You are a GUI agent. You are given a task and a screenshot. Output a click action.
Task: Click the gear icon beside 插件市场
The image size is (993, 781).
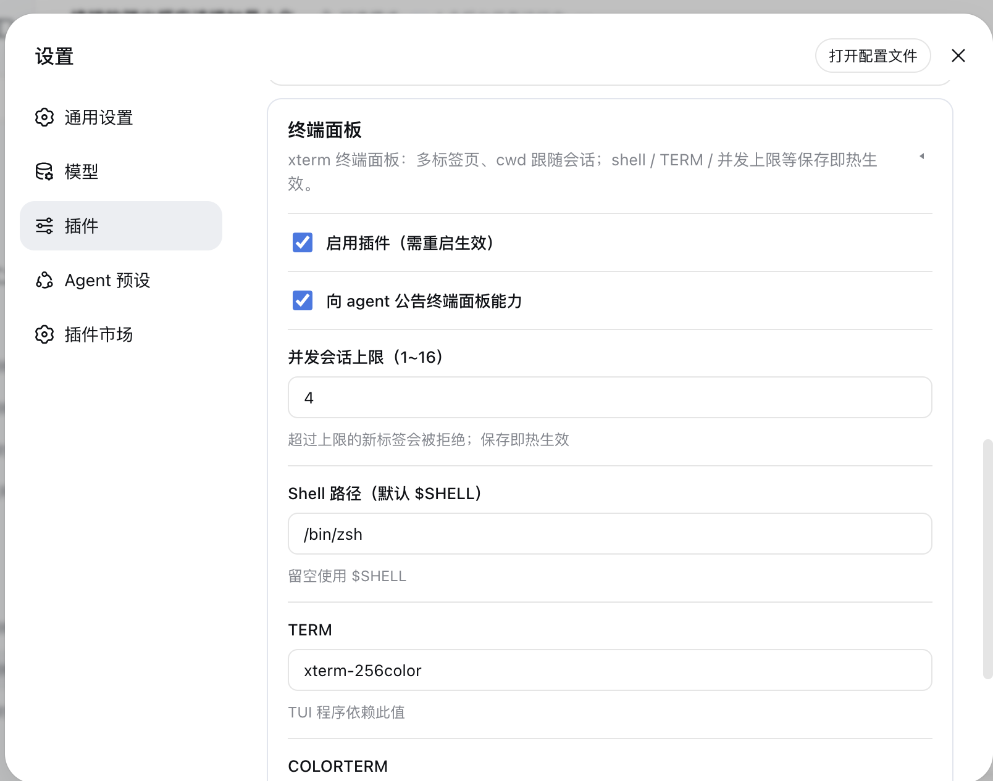[44, 334]
